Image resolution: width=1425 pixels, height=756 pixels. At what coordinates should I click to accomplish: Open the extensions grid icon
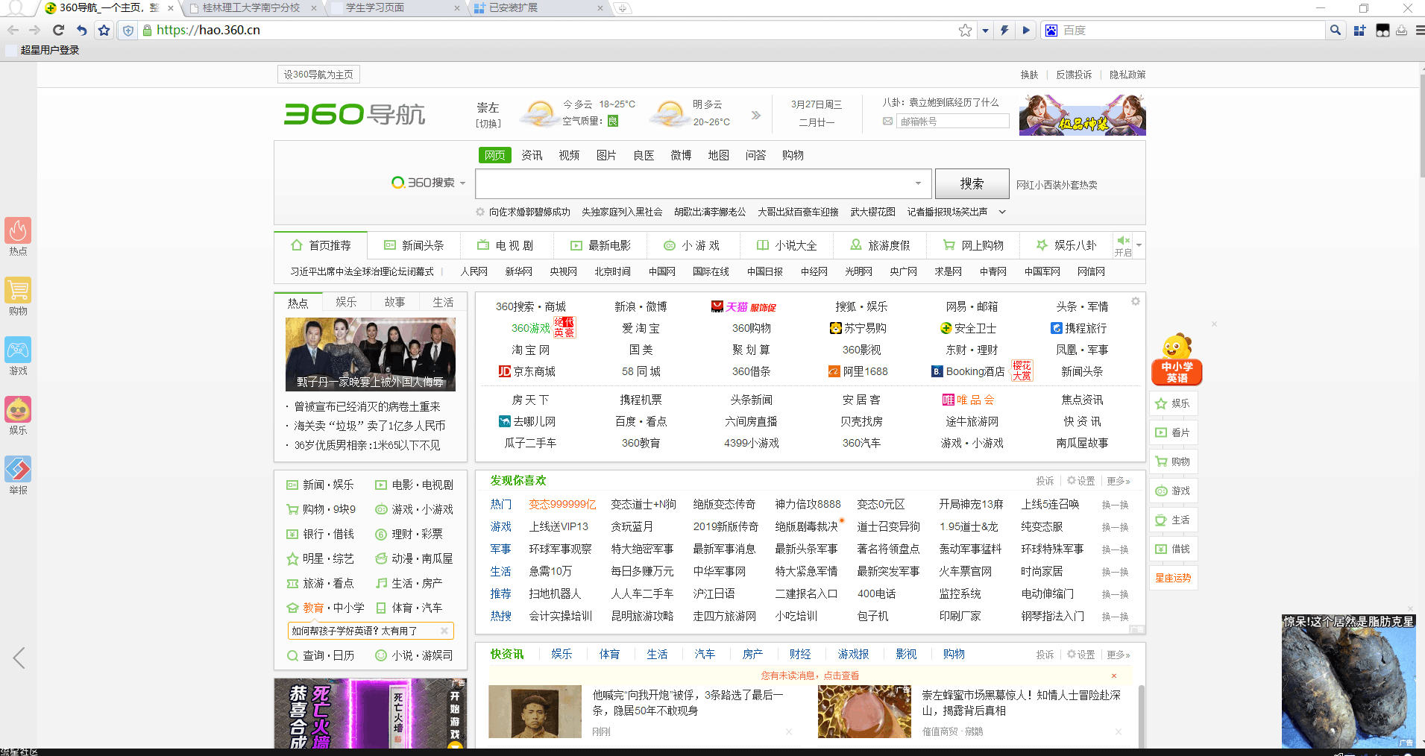click(1359, 31)
